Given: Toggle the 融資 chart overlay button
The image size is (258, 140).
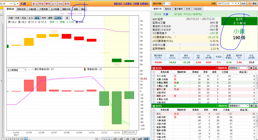Looking at the screenshot, I should click(37, 18).
